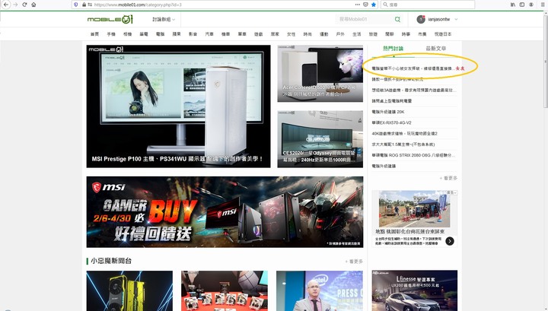Open the browser home page icon
The width and height of the screenshot is (548, 311).
(x=33, y=5)
